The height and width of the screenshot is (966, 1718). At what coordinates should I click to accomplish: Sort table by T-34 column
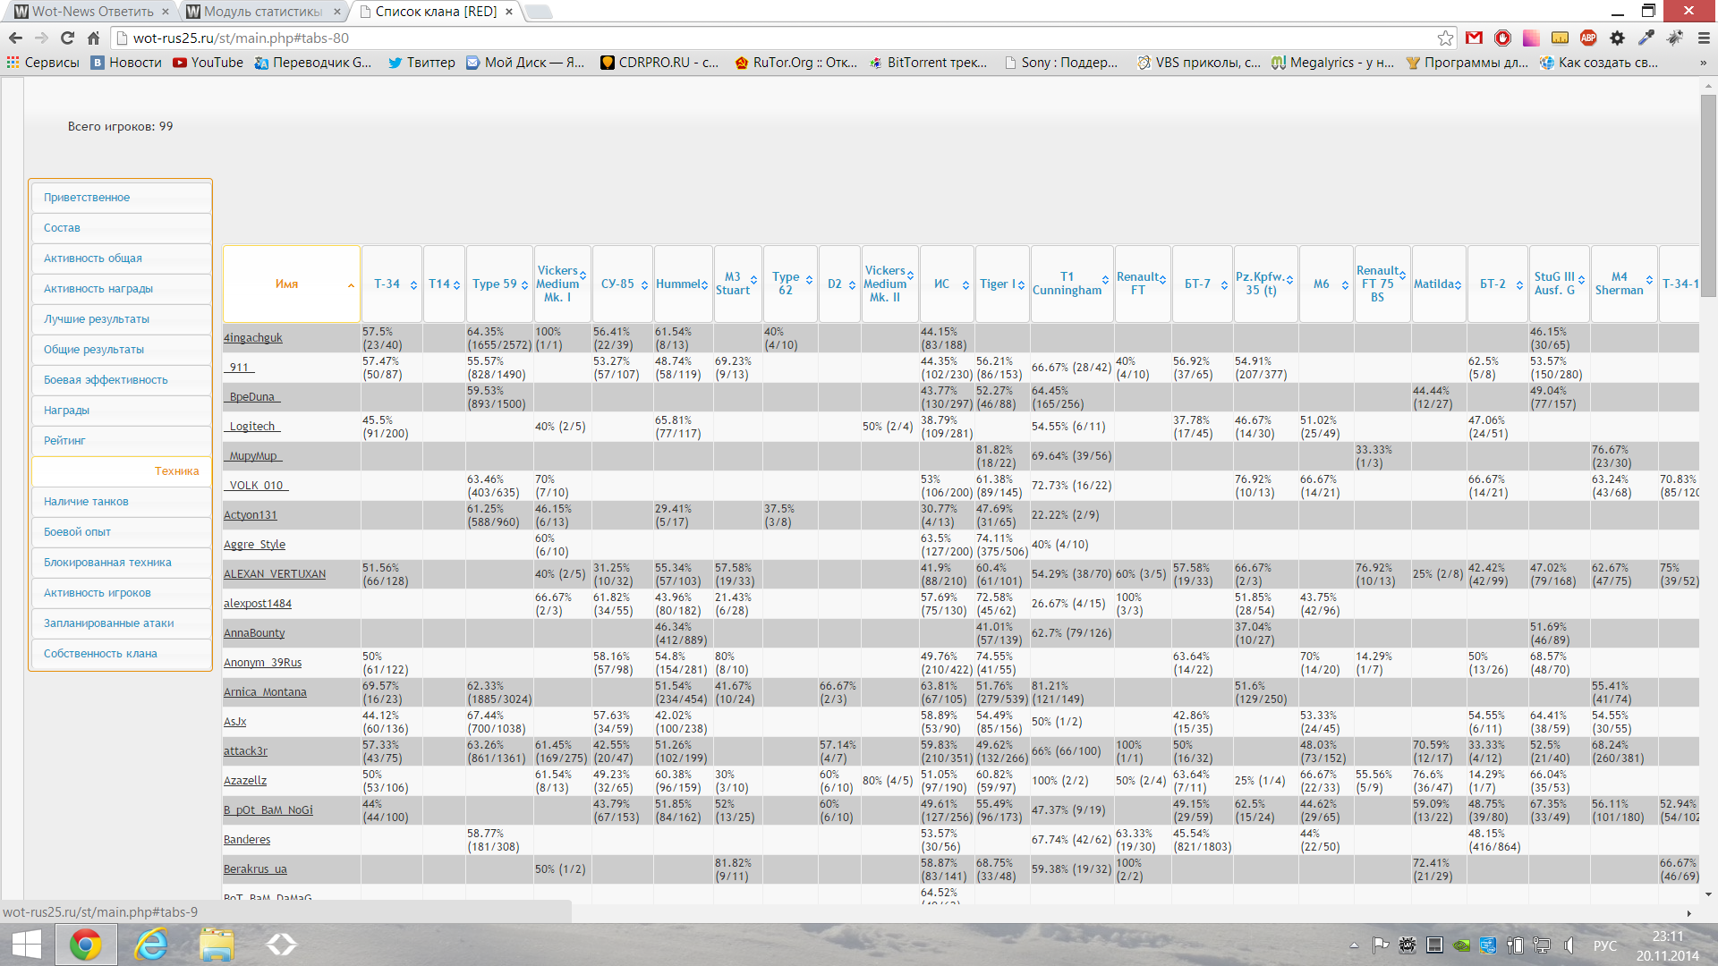(x=391, y=284)
